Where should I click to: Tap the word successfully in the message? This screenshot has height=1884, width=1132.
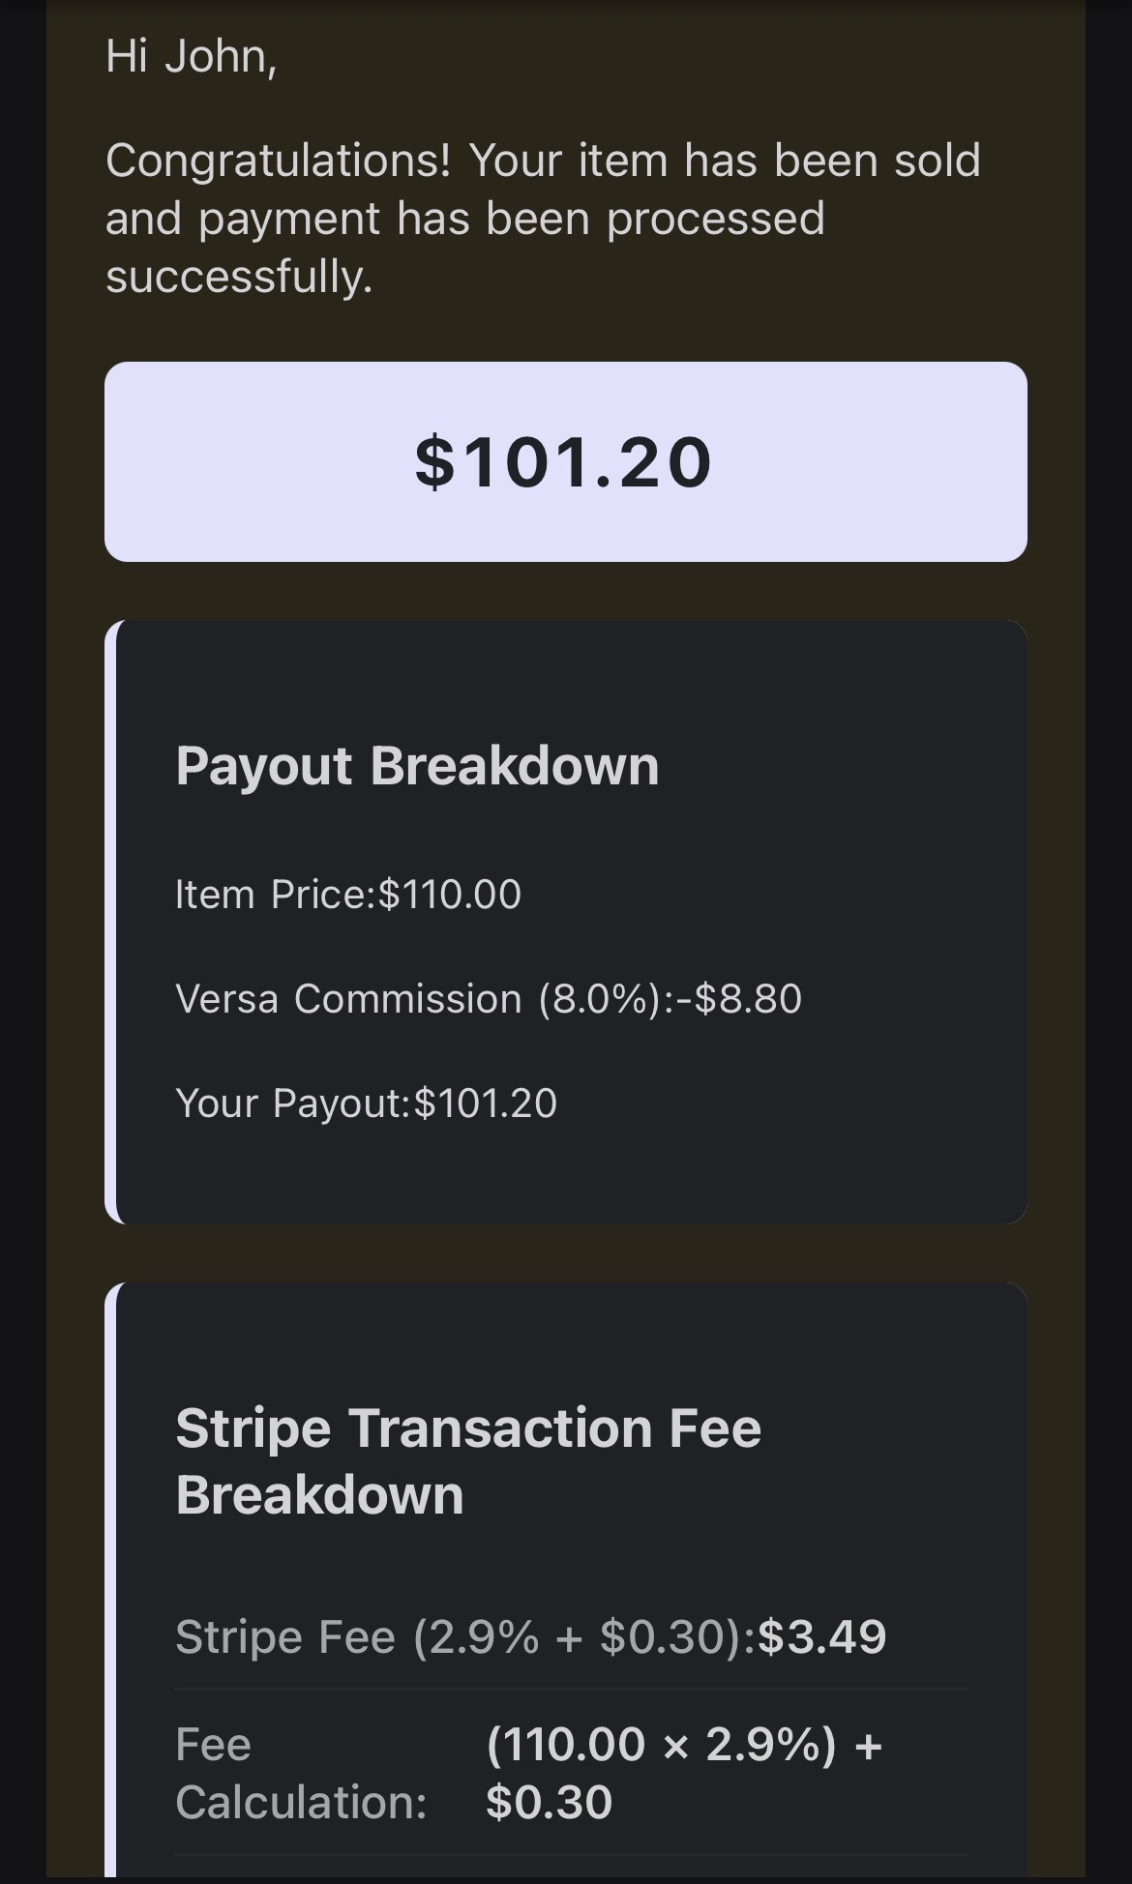pos(239,277)
